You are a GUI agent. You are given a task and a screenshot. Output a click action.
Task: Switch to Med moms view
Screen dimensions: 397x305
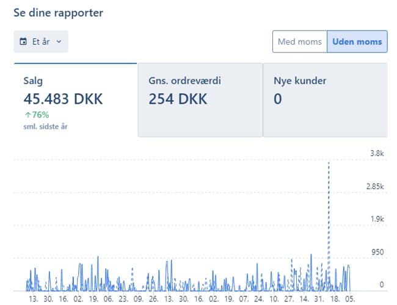(x=299, y=41)
